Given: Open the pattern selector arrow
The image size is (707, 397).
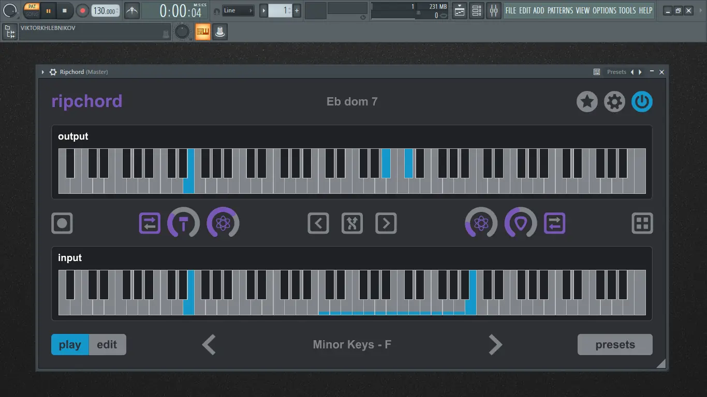Looking at the screenshot, I should pos(264,10).
